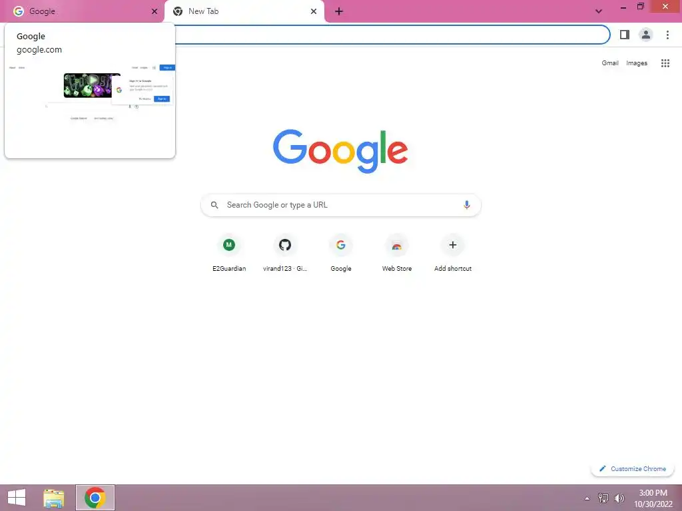Restore down the Chrome window
This screenshot has height=511, width=682.
(x=640, y=7)
